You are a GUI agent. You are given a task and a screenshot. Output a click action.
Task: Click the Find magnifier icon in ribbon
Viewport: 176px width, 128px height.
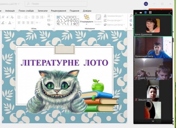[x=131, y=16]
